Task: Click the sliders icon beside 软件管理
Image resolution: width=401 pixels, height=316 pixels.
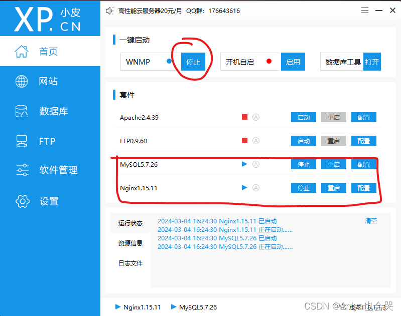Action: (x=23, y=170)
